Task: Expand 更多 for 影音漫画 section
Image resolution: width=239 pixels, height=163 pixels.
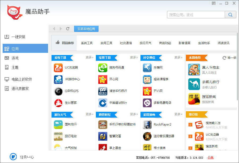Action: (178, 114)
